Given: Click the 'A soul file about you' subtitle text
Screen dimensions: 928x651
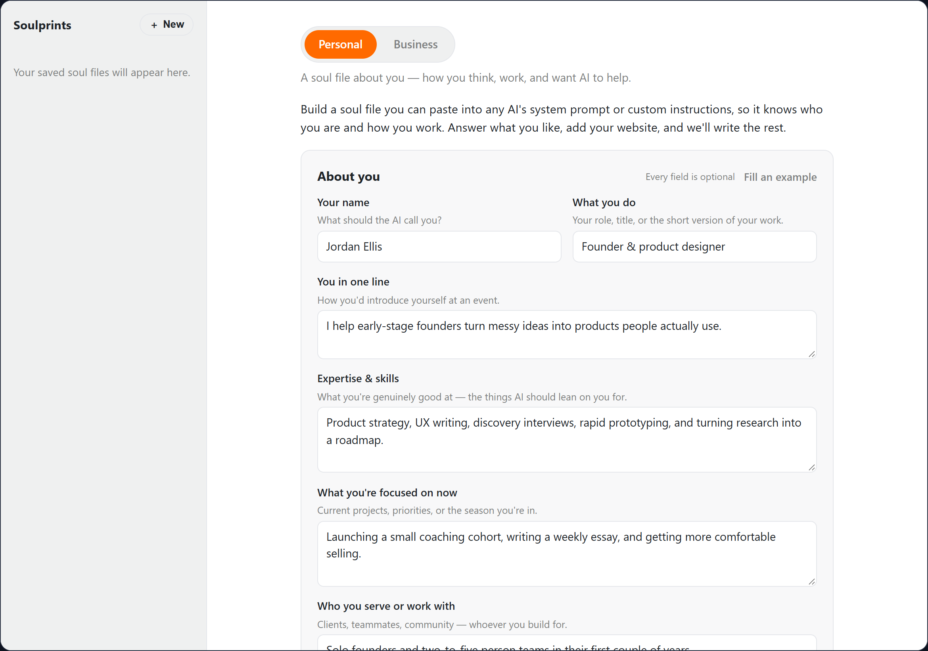Looking at the screenshot, I should click(x=466, y=78).
